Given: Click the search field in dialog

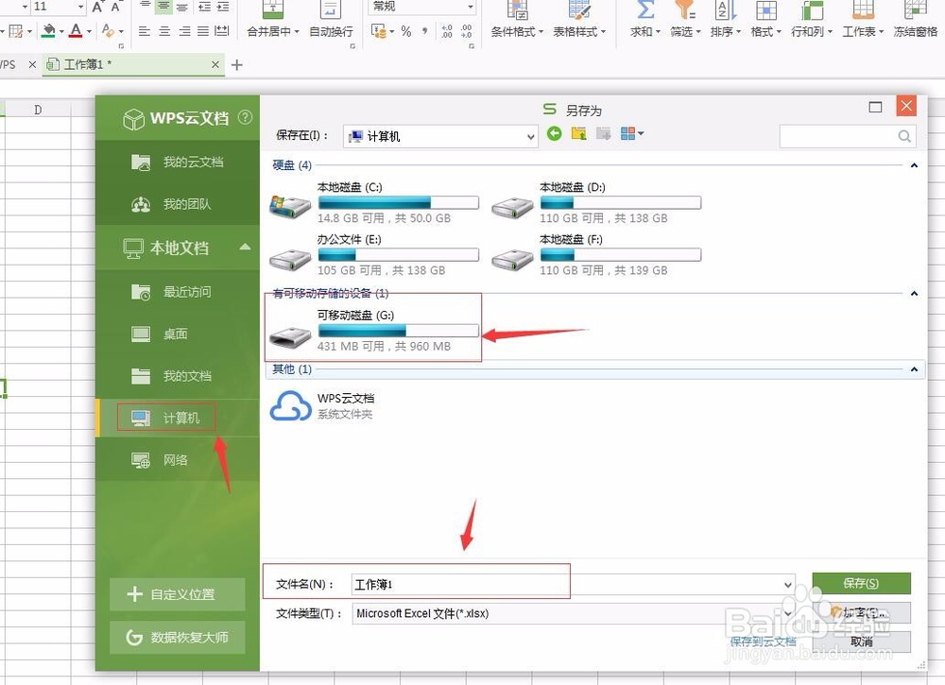Looking at the screenshot, I should (x=837, y=136).
